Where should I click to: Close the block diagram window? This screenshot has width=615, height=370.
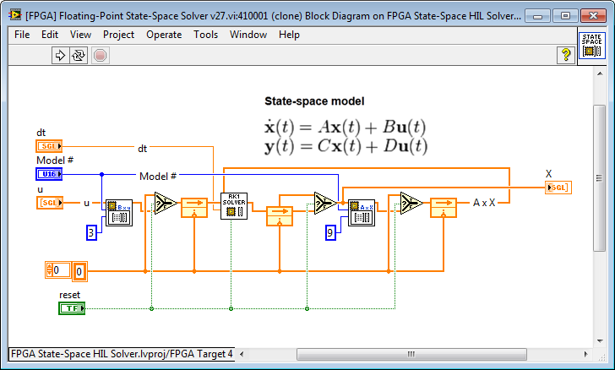(593, 16)
